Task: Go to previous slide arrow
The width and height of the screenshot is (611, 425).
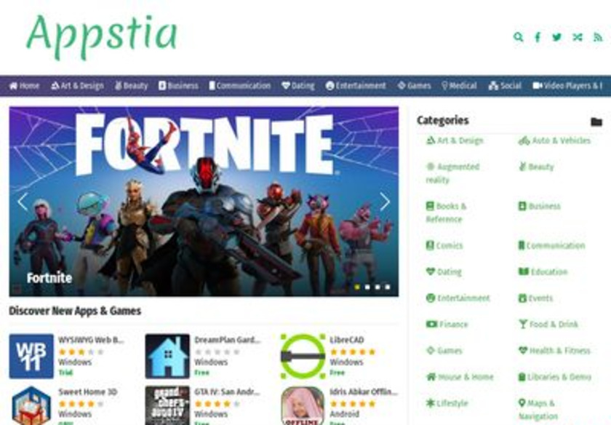Action: point(23,202)
